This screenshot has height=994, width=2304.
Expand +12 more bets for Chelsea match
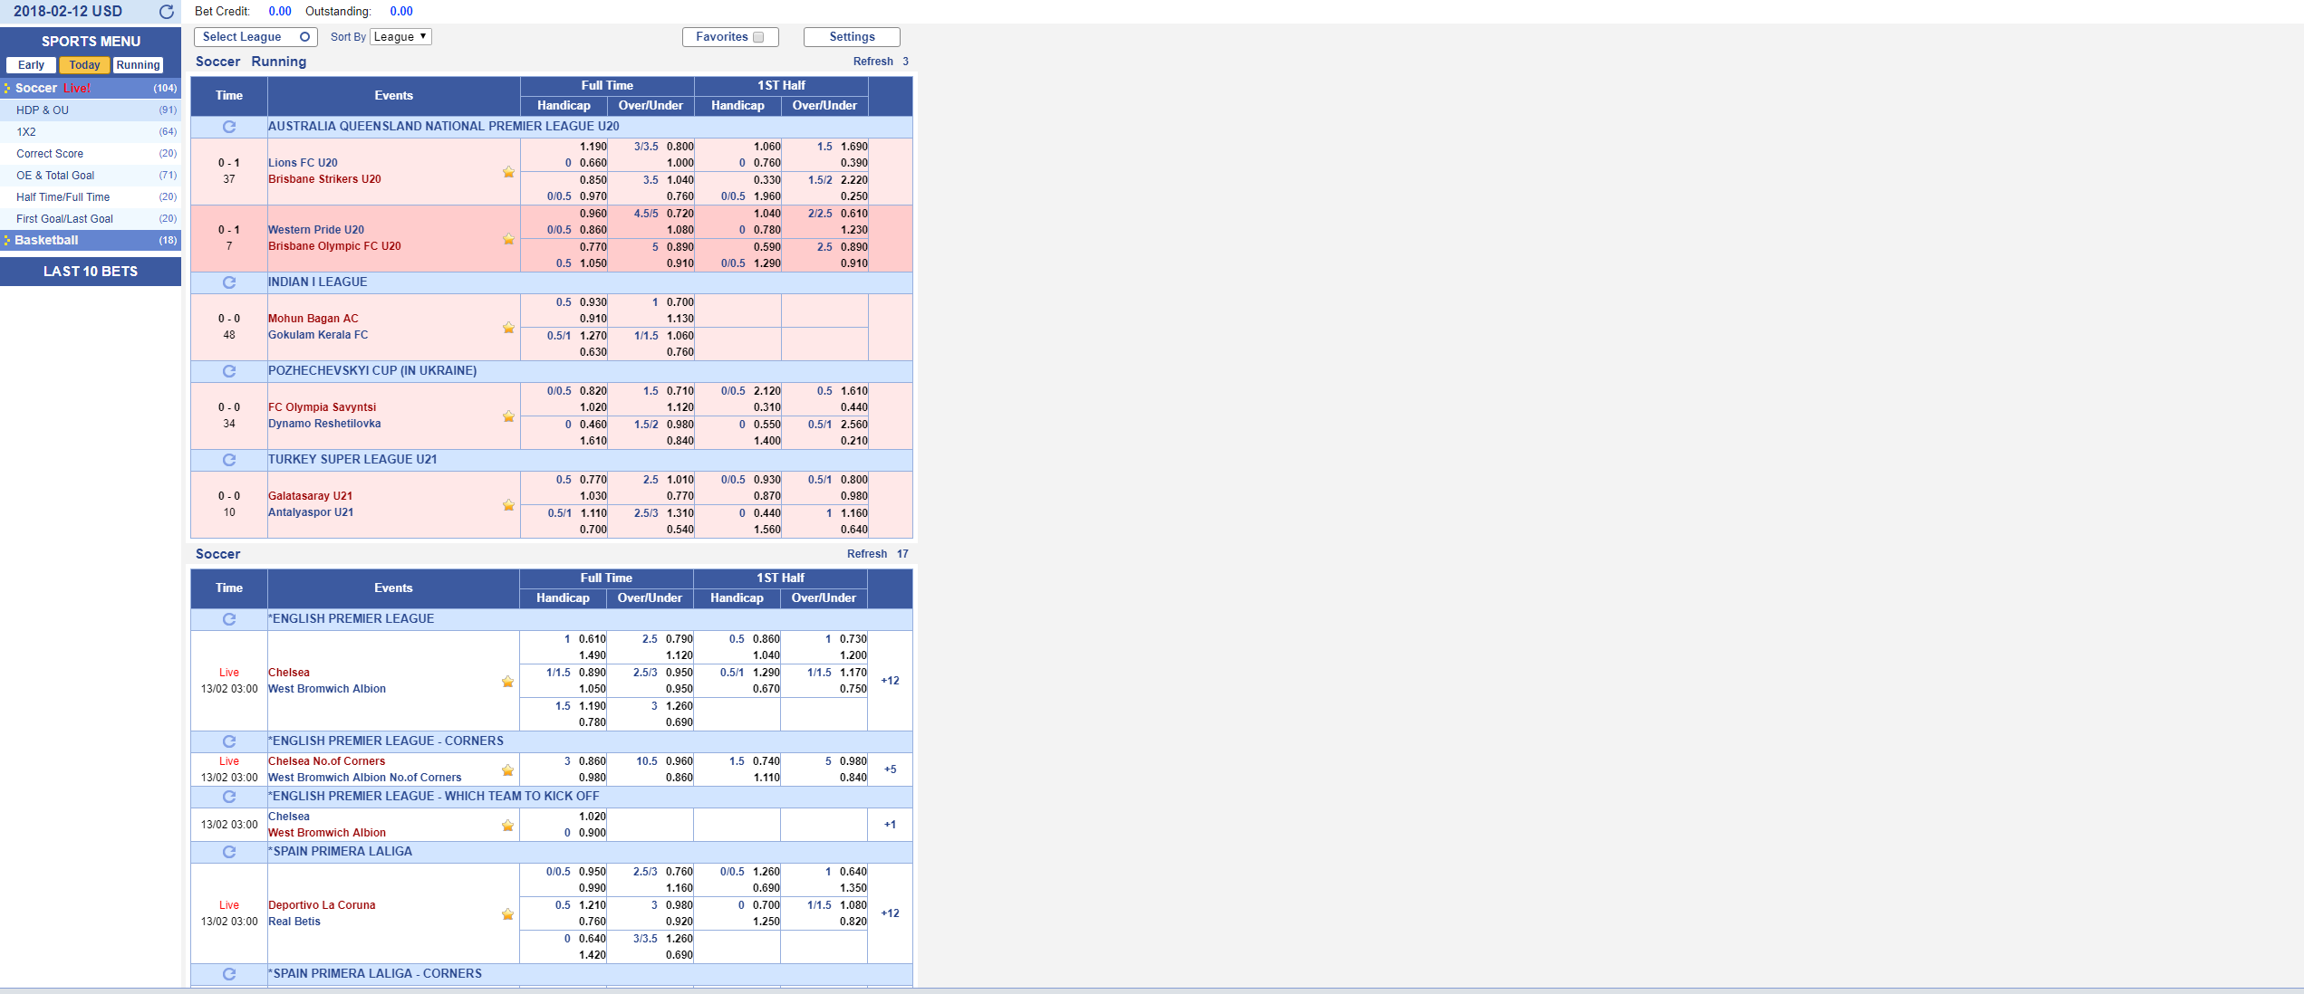coord(890,681)
